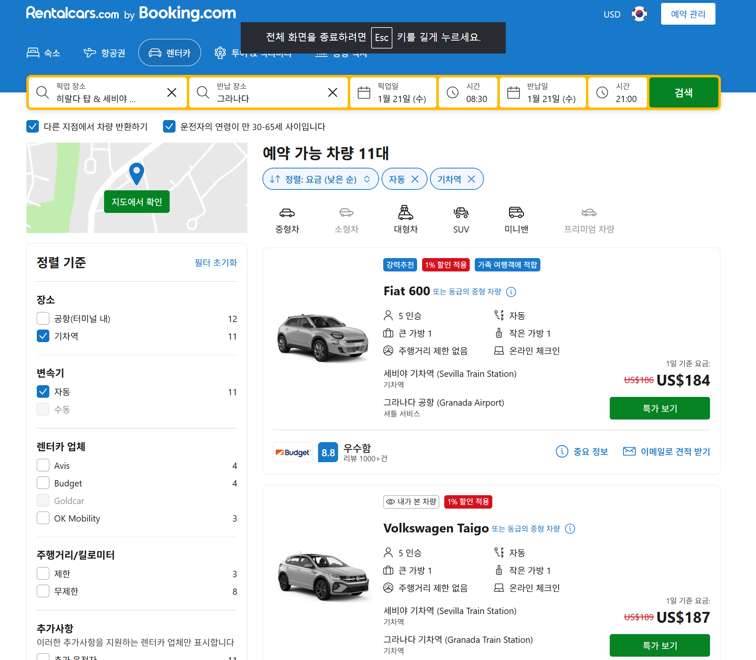
Task: Open 중요 정보 important info link
Action: point(582,452)
